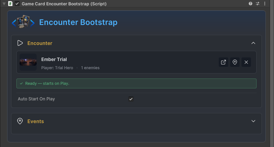This screenshot has width=274, height=147.
Task: Ping the Ember Trial asset location
Action: pyautogui.click(x=235, y=62)
